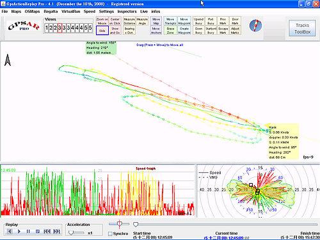Select view 3 highlighted in red
320x240 pixels.
(60, 28)
